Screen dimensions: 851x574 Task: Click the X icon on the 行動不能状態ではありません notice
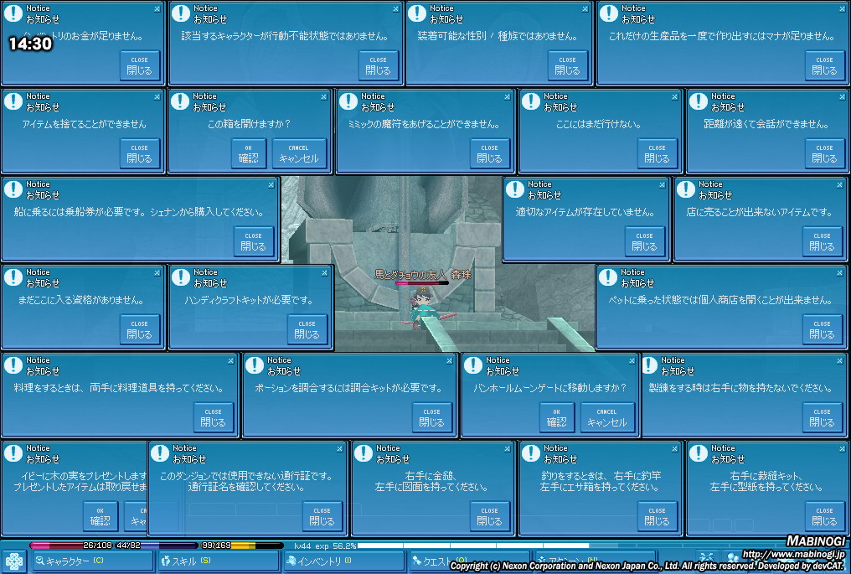click(x=395, y=8)
